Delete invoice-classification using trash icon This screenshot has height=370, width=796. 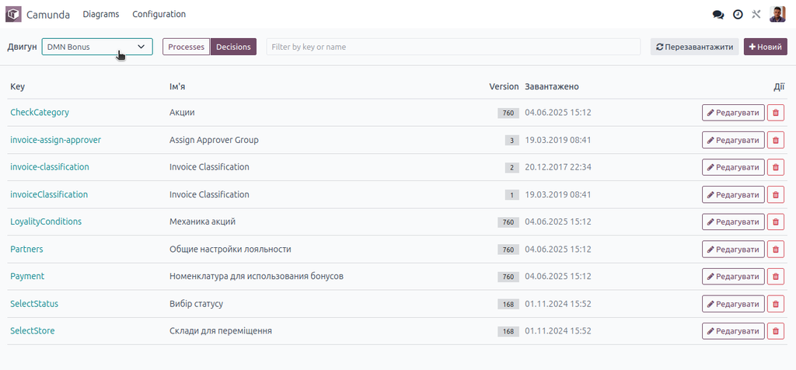[775, 167]
